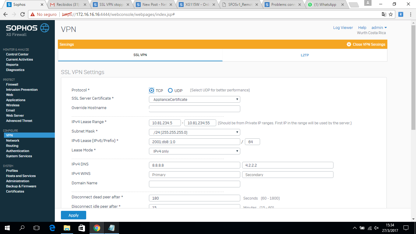
Task: Open the Help link
Action: [362, 27]
